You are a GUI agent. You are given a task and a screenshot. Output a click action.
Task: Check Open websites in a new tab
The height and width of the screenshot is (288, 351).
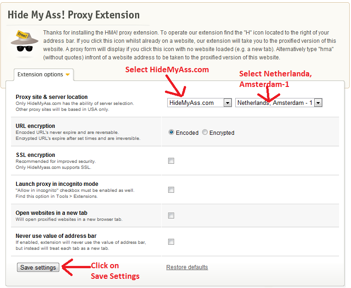(171, 216)
